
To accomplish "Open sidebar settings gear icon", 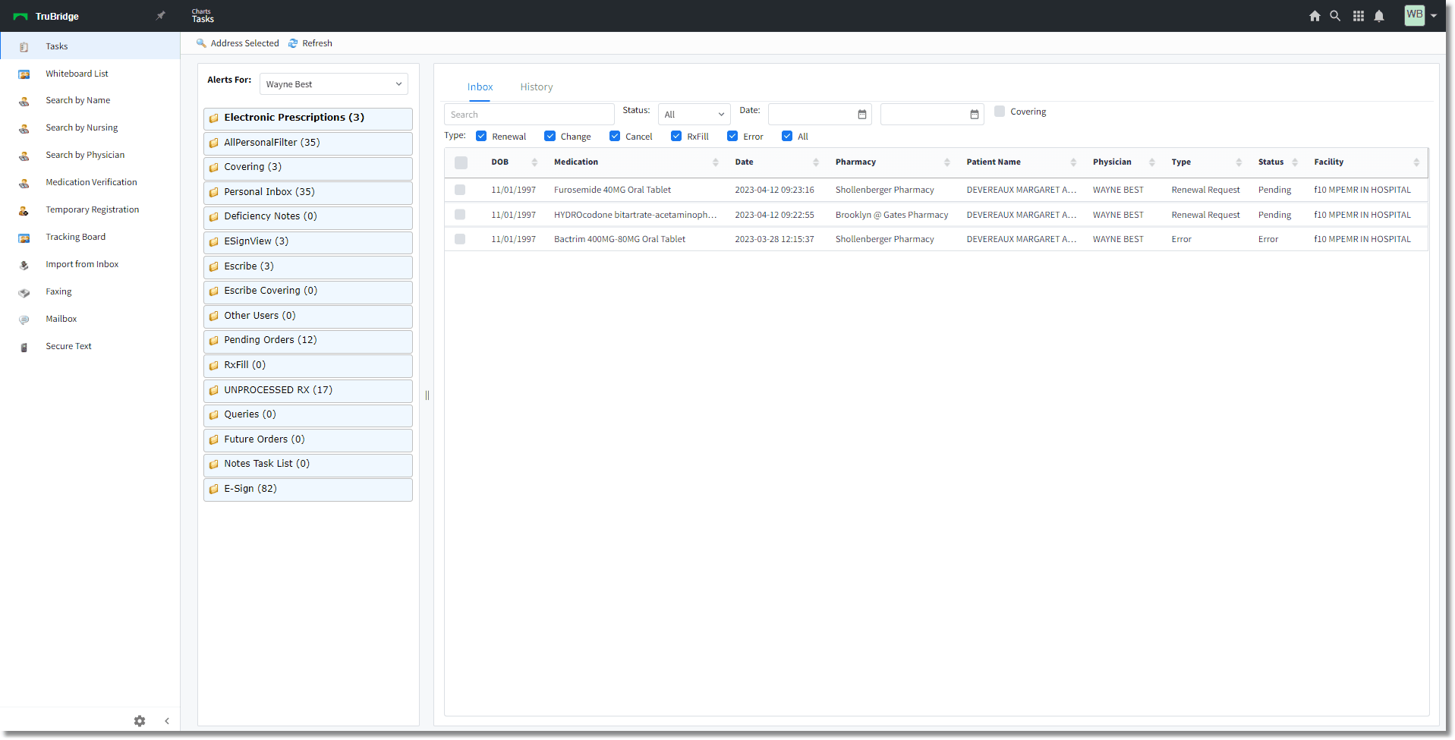I will coord(140,721).
